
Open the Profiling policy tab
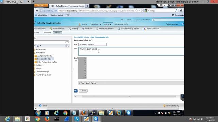[73, 29]
